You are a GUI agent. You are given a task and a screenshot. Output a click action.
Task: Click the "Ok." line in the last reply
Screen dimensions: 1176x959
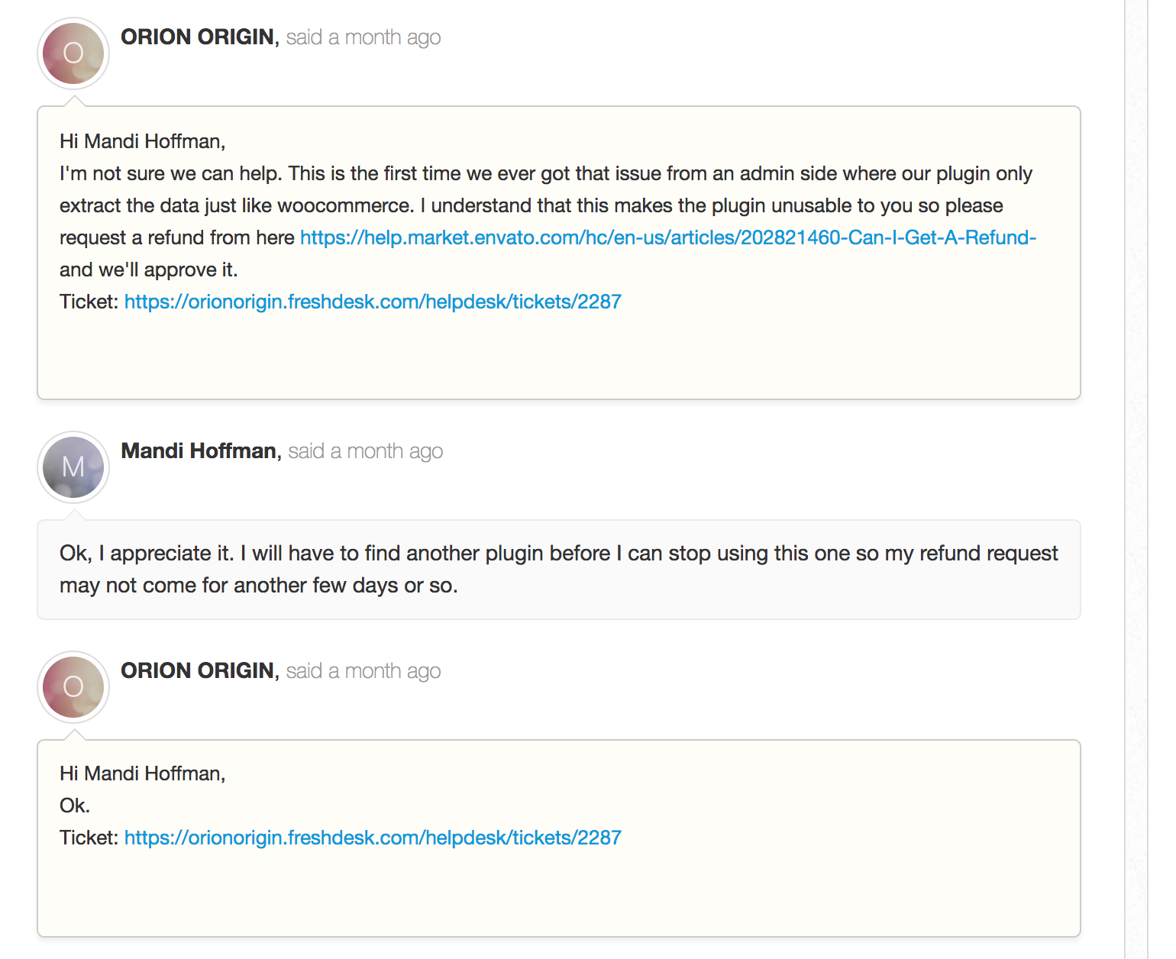(x=75, y=806)
